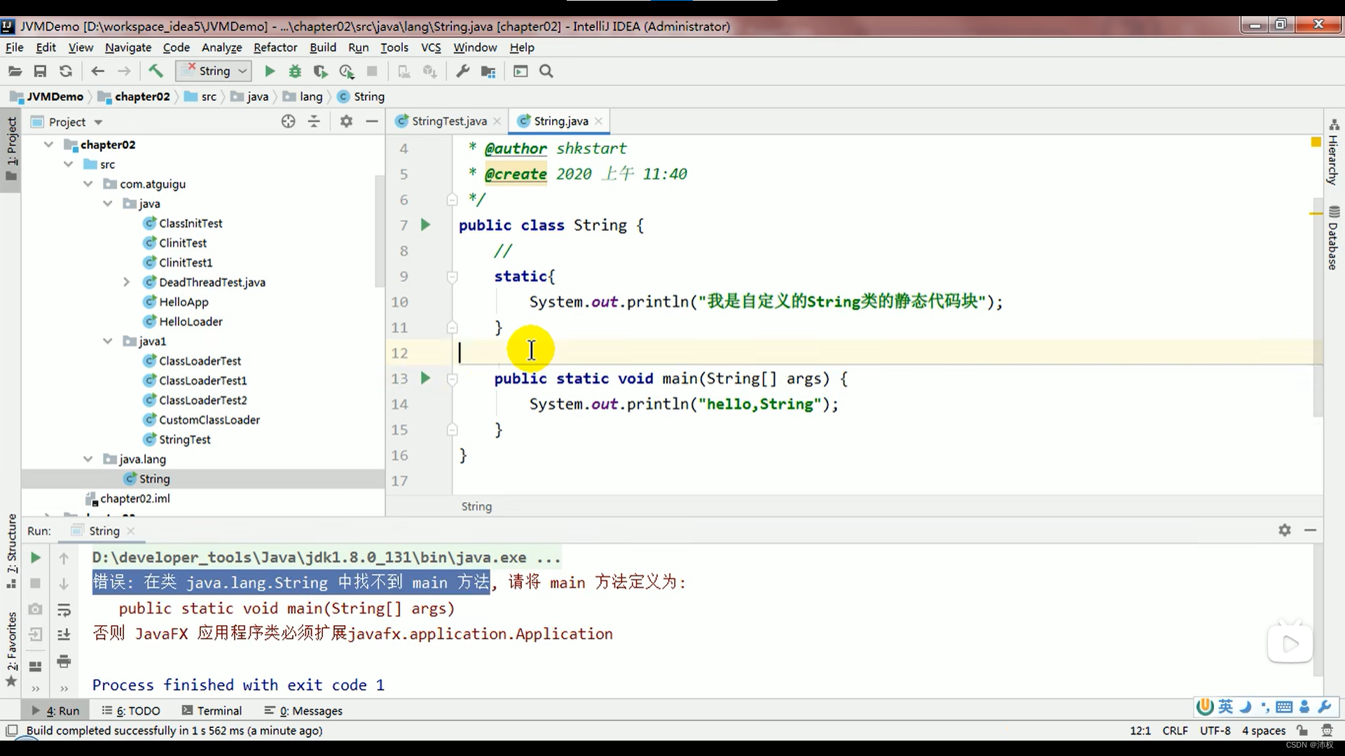Rerun String using Run panel's green arrow
Viewport: 1345px width, 756px height.
click(35, 558)
